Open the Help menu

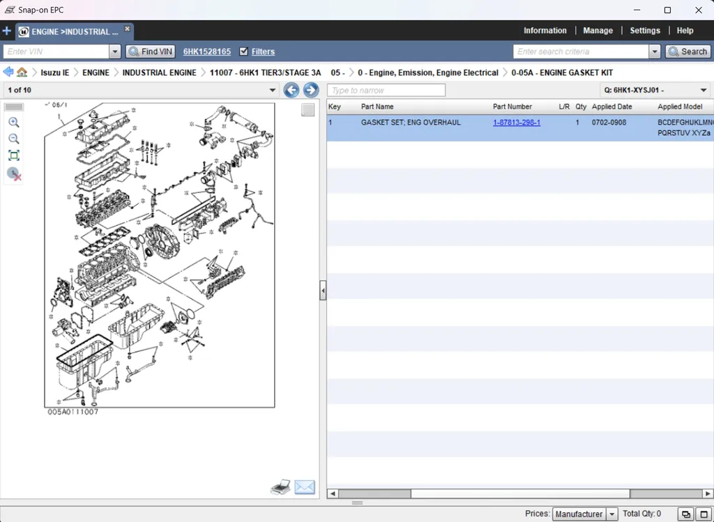click(685, 31)
